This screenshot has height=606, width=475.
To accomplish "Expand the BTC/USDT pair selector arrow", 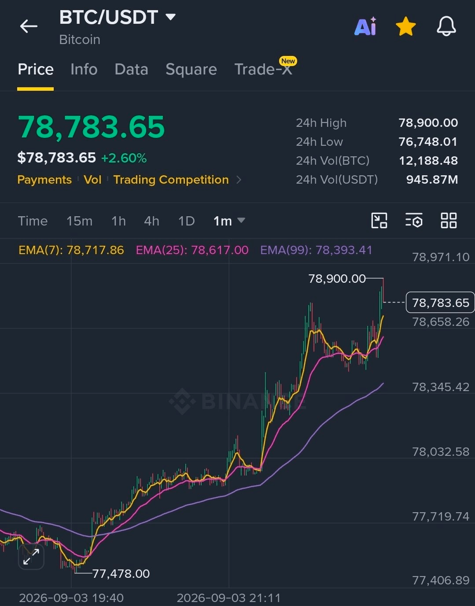I will point(170,17).
